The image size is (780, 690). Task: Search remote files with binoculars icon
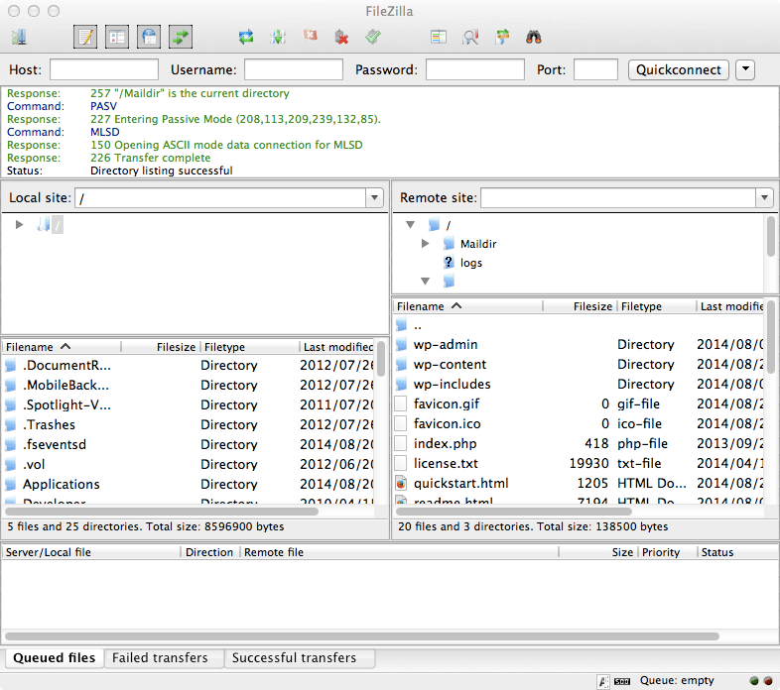pos(534,37)
